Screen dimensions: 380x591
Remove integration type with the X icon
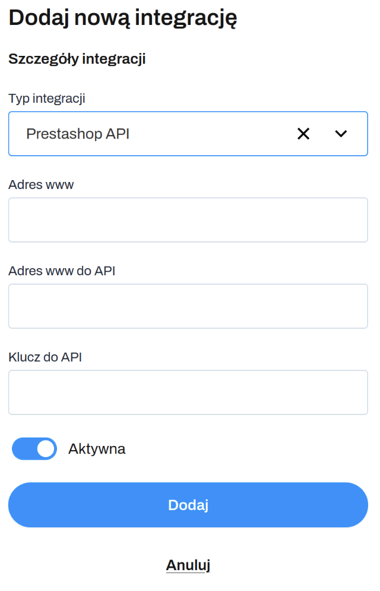point(303,134)
